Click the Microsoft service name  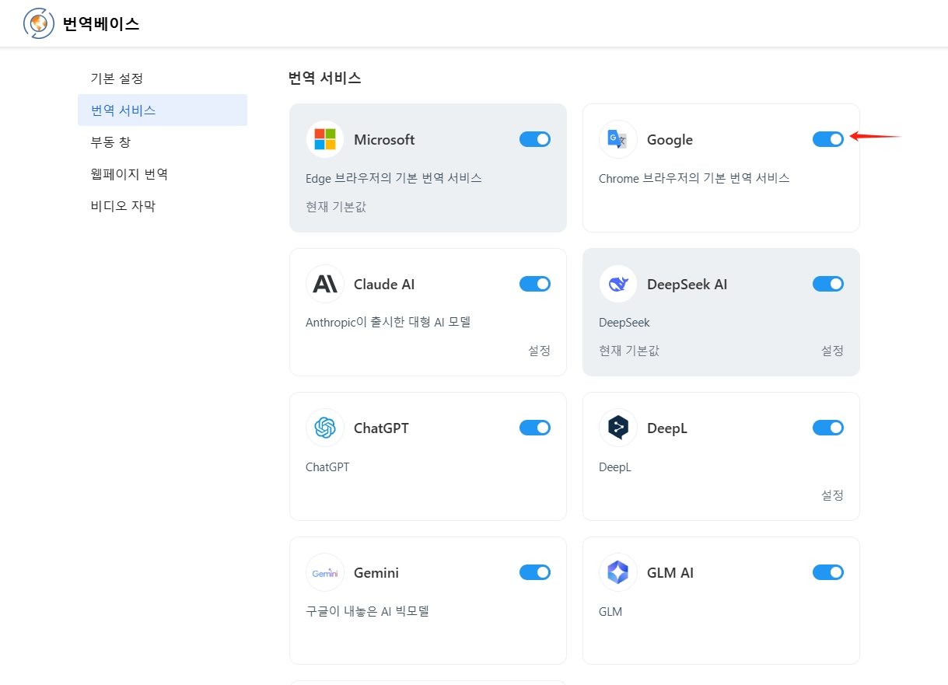[384, 140]
